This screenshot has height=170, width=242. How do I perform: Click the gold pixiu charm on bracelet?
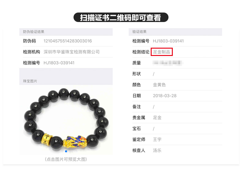[x=75, y=142]
